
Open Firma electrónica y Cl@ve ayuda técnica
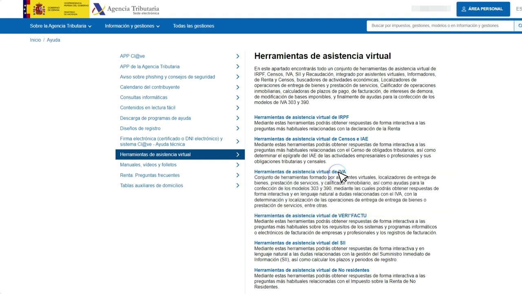[x=171, y=141]
